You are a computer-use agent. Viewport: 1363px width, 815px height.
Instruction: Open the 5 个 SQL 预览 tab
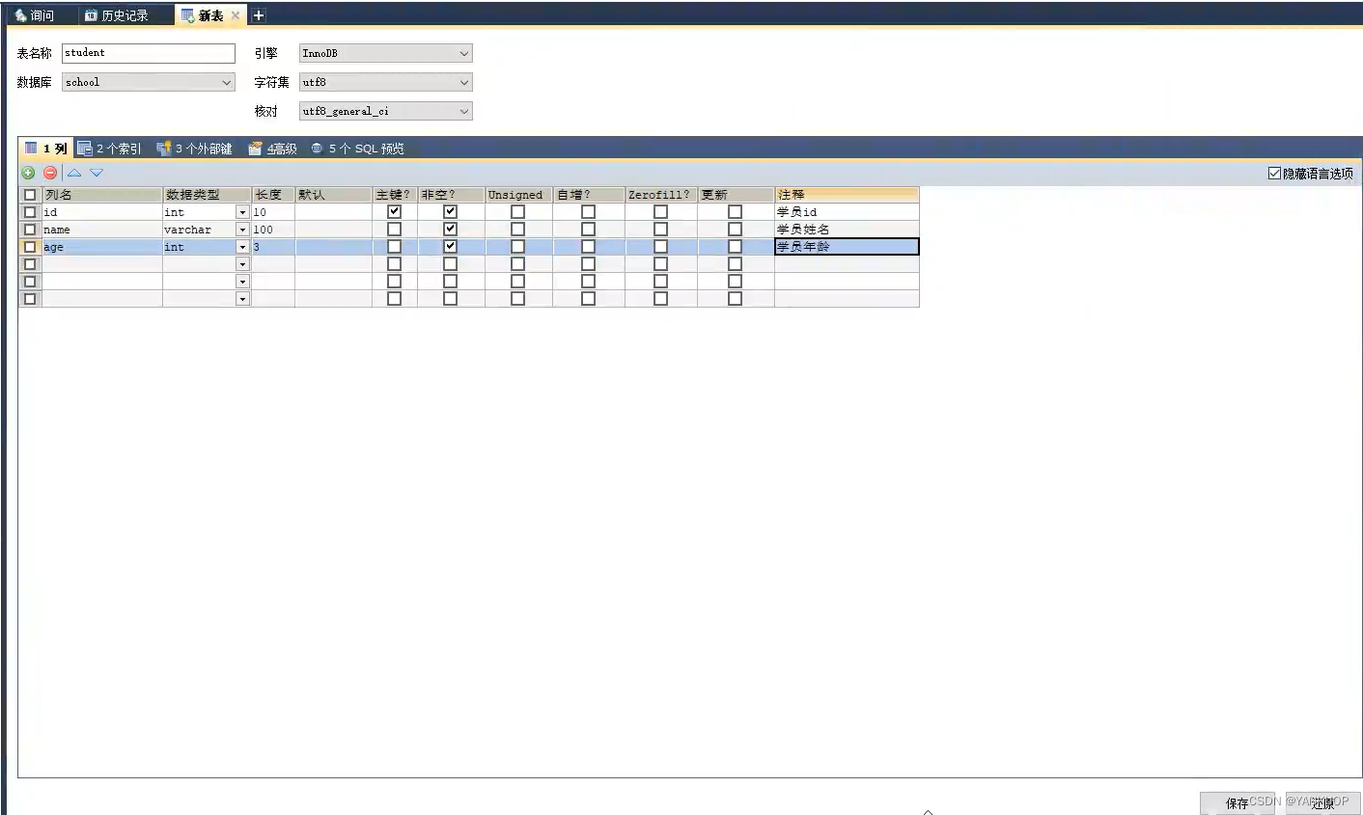357,149
